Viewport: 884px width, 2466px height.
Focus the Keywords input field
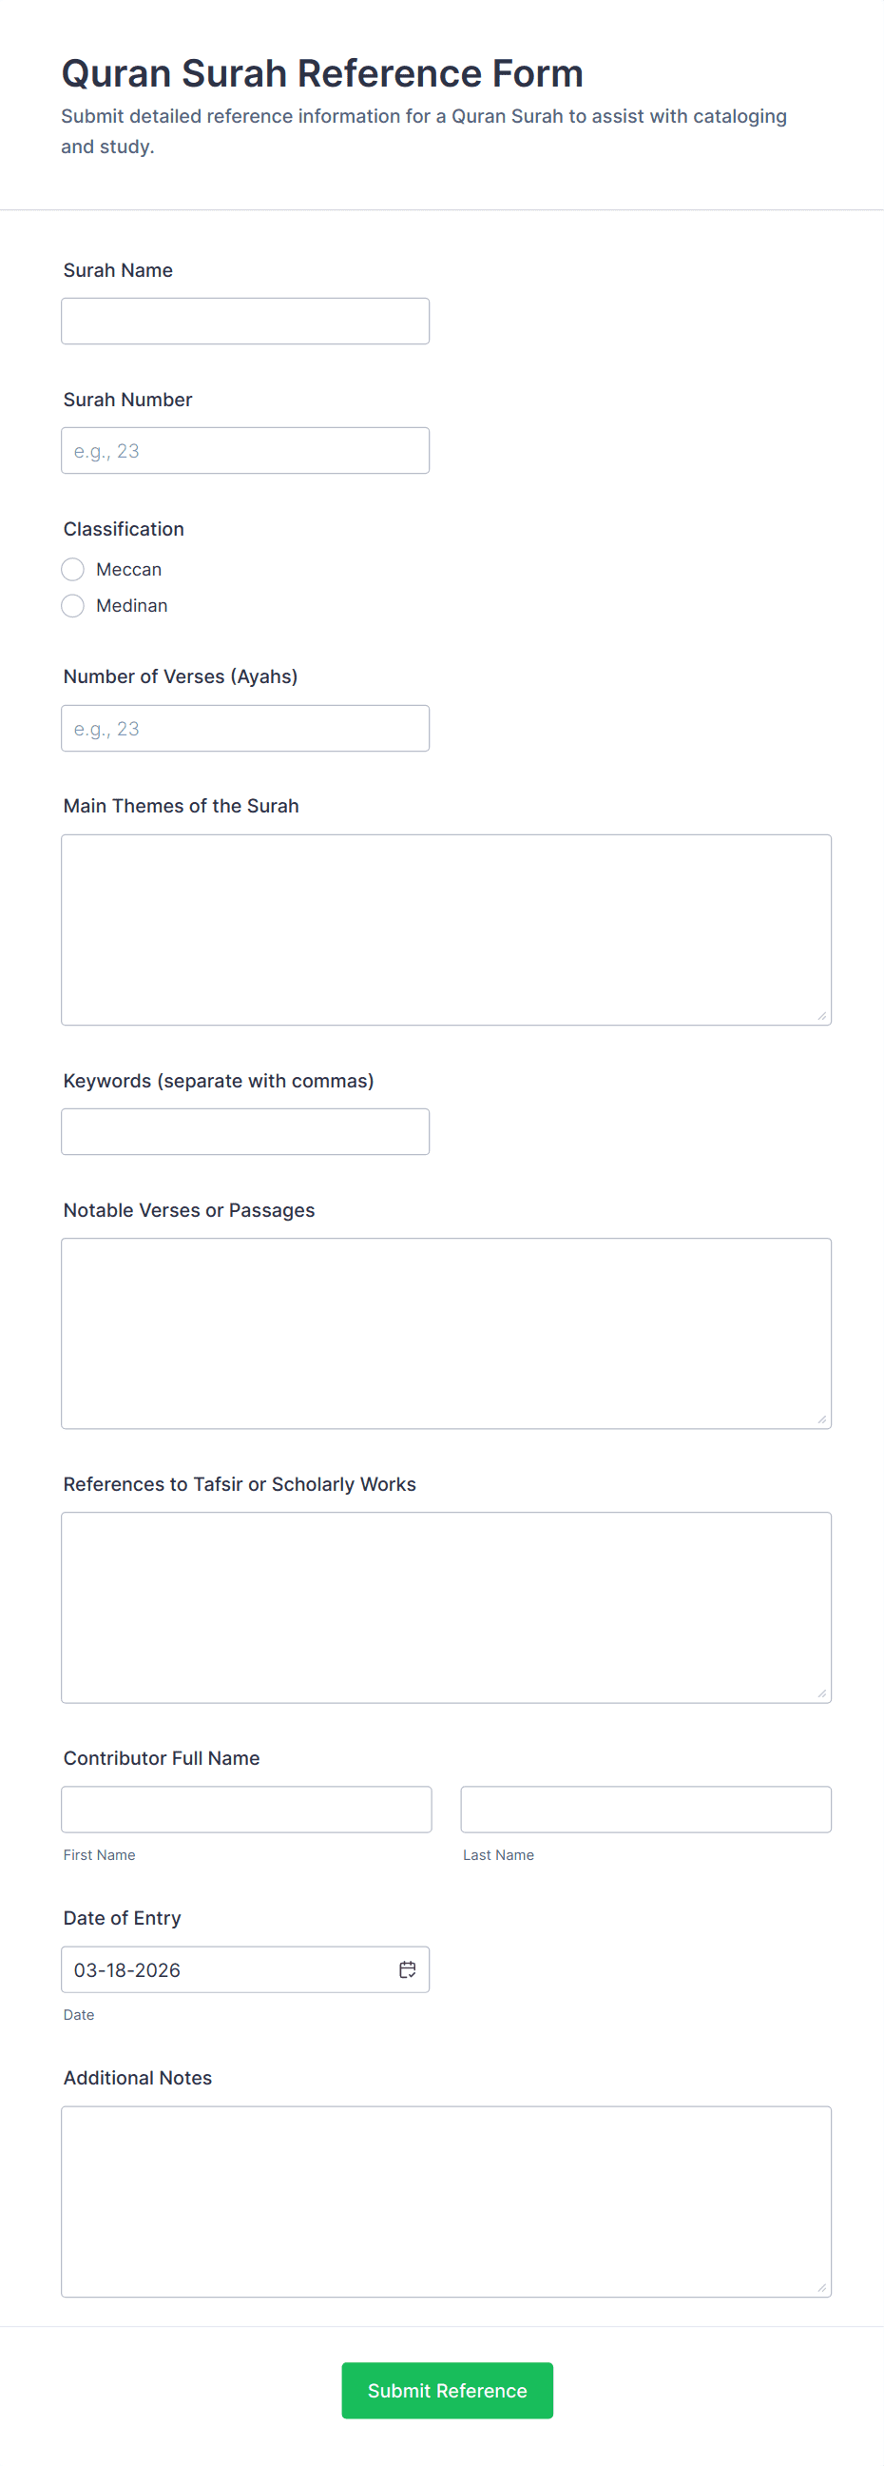(245, 1131)
